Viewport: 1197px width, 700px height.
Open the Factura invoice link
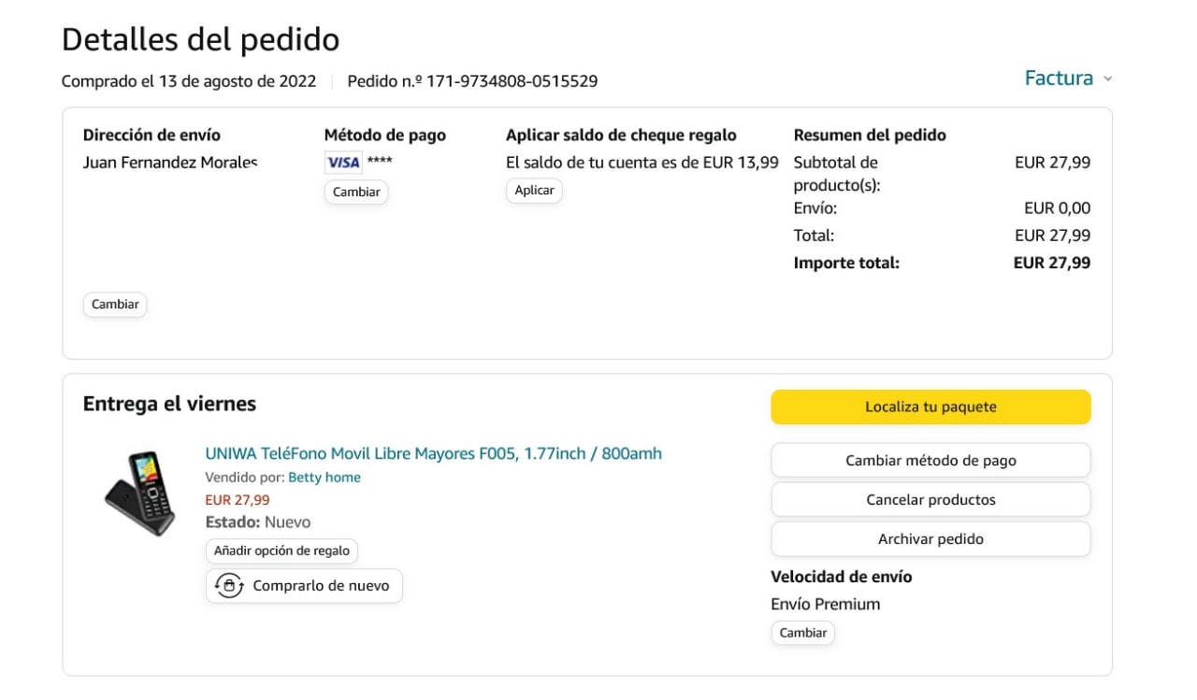1059,79
